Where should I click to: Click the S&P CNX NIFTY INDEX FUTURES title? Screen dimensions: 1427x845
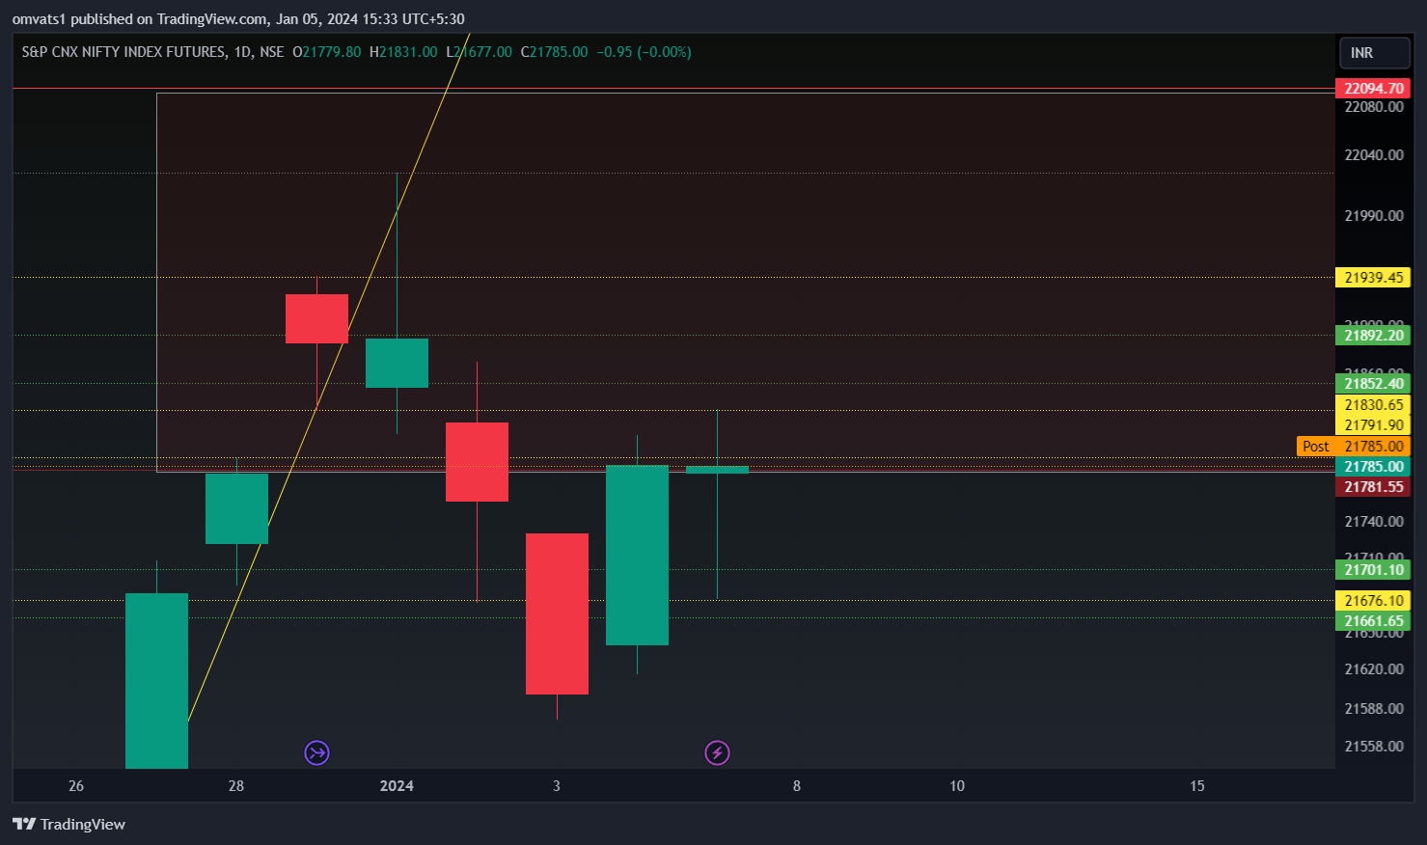pos(123,52)
